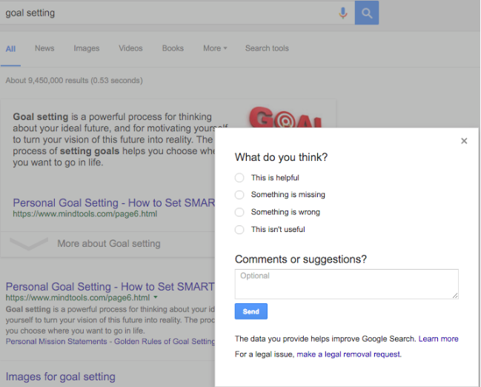
Task: Open the green arrow next to mindtools URL
Action: 156,297
